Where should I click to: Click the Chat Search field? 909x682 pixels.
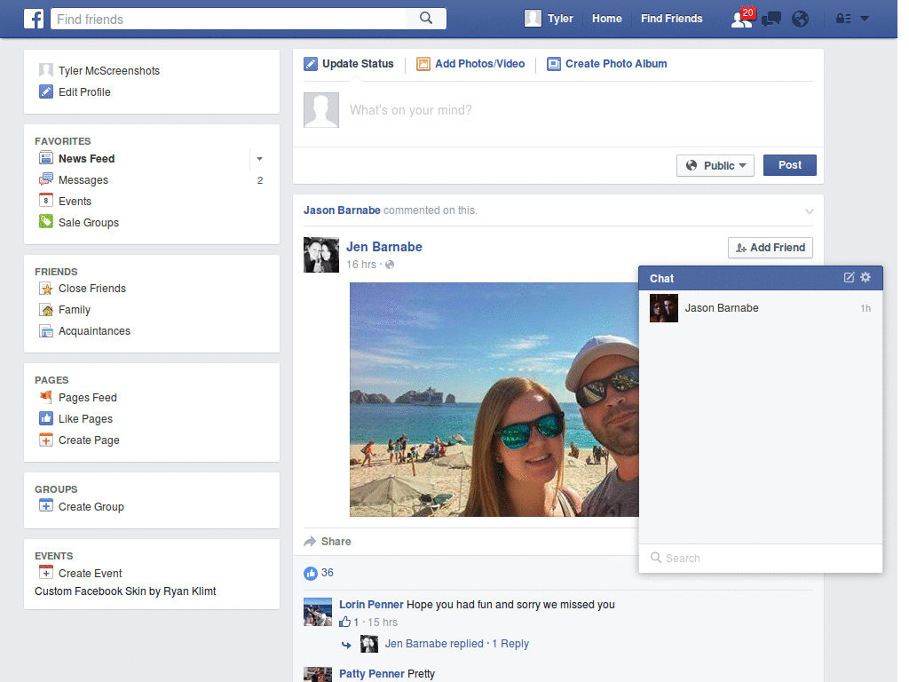point(761,558)
